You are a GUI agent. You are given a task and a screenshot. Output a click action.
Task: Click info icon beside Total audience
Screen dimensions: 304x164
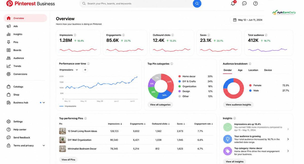[266, 35]
